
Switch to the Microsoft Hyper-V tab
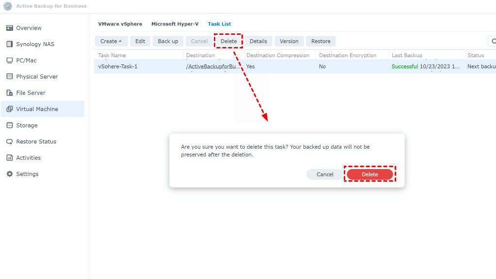(x=175, y=23)
